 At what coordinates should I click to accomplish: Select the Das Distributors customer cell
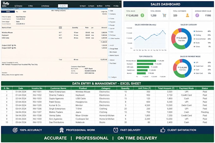tap(58, 122)
